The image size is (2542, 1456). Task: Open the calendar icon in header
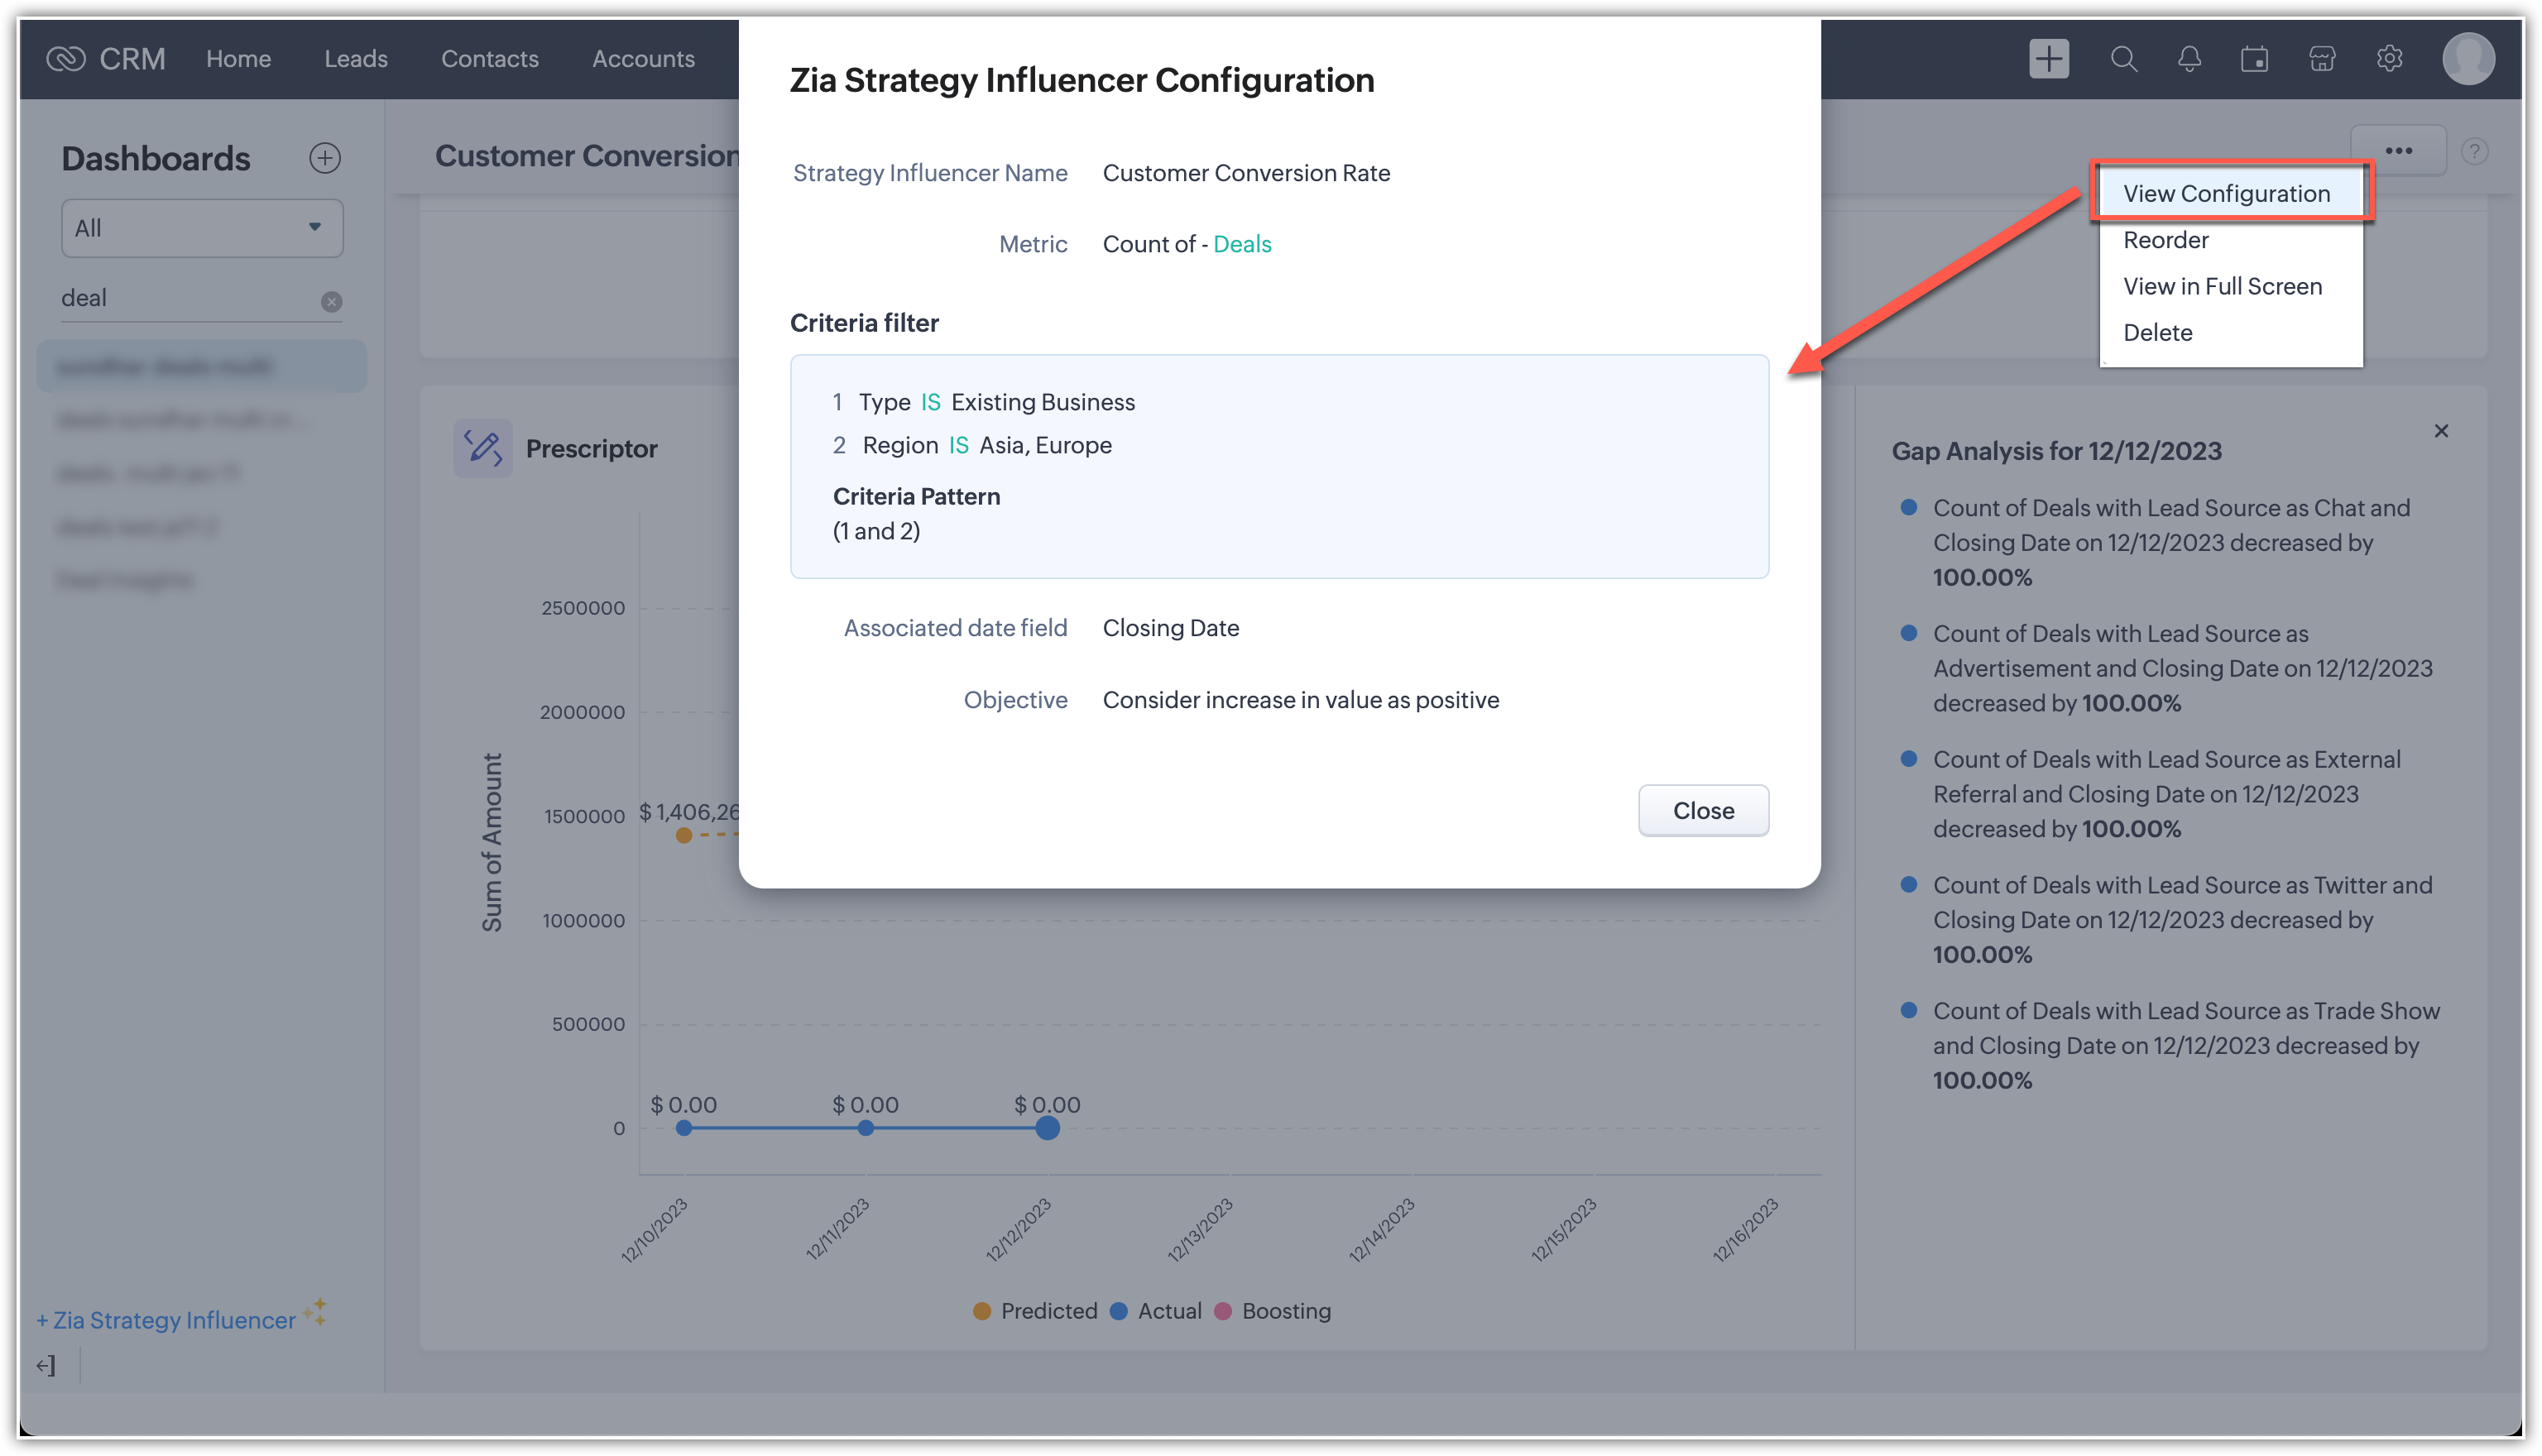pyautogui.click(x=2254, y=59)
